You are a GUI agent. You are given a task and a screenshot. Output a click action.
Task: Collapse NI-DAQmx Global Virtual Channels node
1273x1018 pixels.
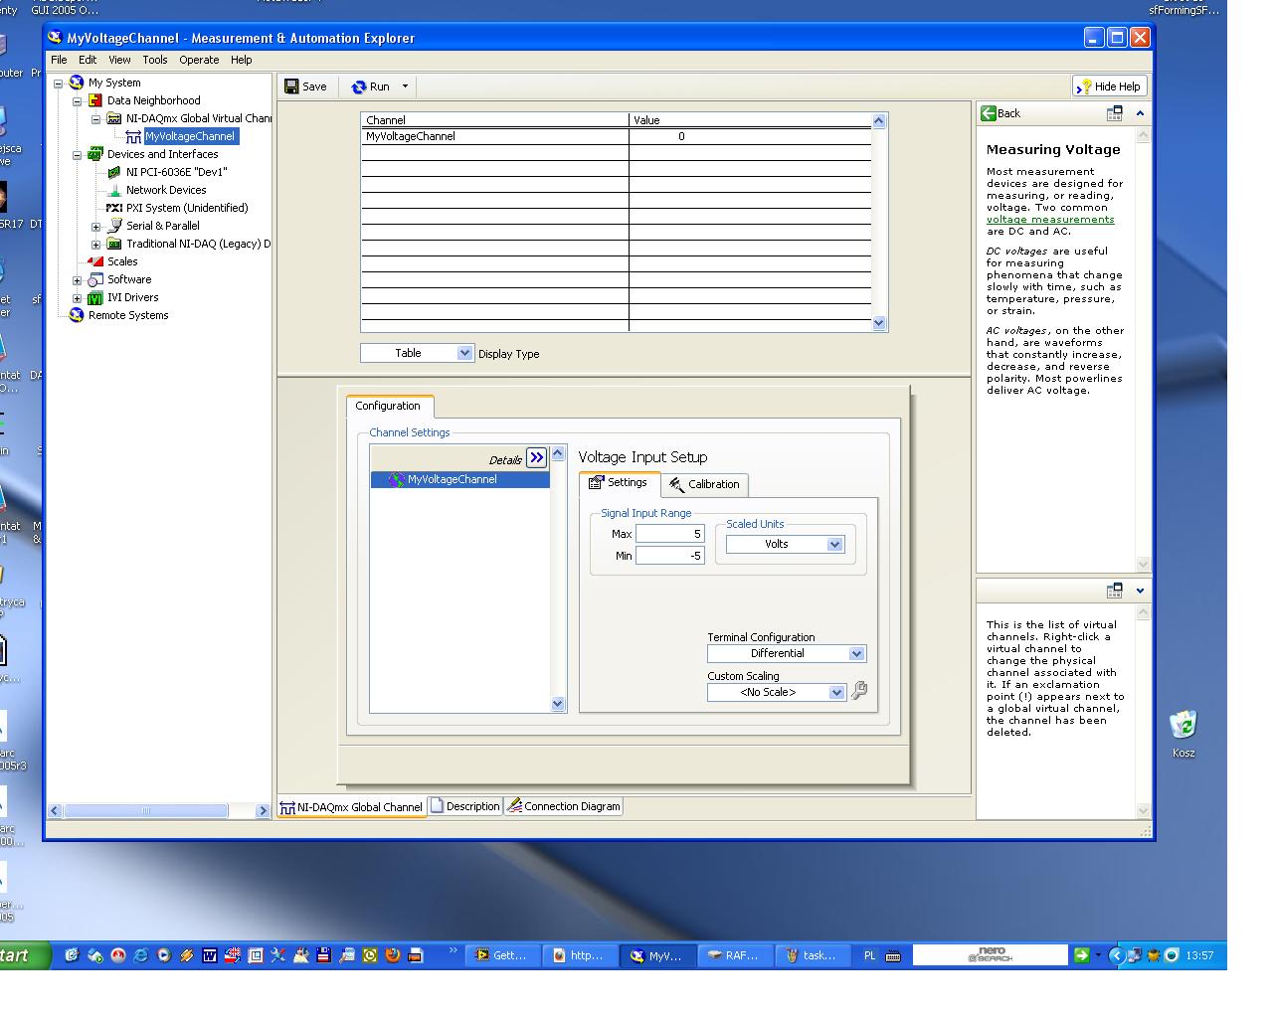[x=96, y=119]
